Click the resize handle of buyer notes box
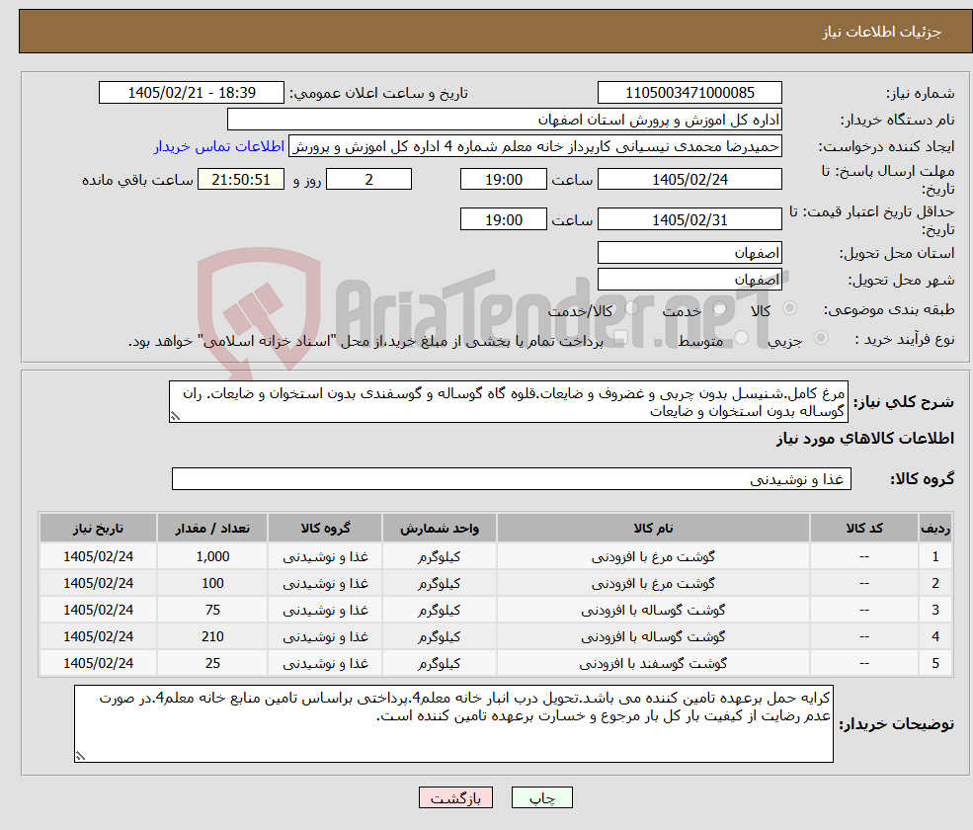This screenshot has width=973, height=830. pyautogui.click(x=80, y=756)
